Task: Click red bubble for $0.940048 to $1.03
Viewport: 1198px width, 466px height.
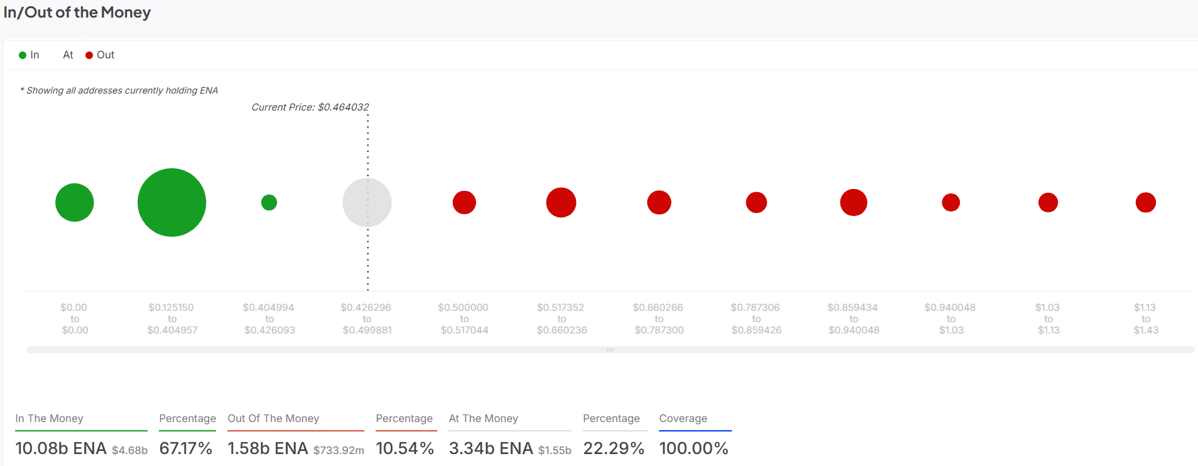Action: (x=951, y=202)
